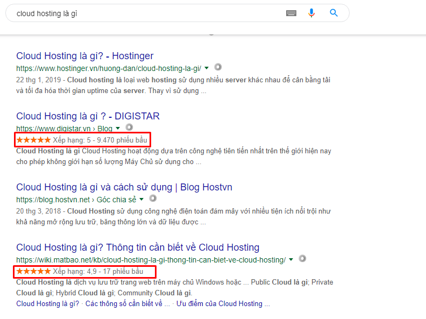Expand the dropdown arrow after Góc chia sẻ
This screenshot has width=426, height=319.
tap(141, 200)
